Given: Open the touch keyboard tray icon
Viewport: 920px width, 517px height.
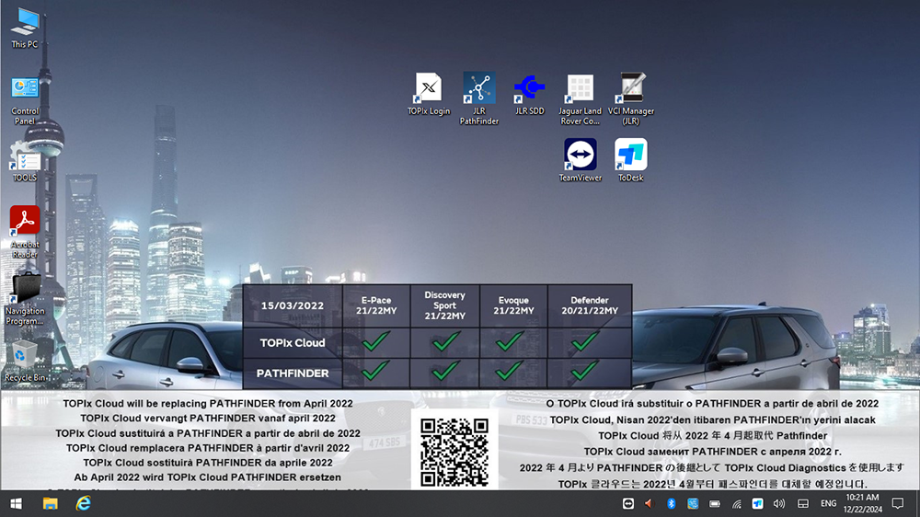Looking at the screenshot, I should click(802, 503).
